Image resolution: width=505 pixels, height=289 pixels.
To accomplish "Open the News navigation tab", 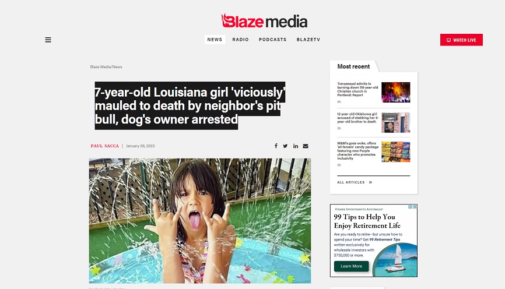I will coord(215,40).
